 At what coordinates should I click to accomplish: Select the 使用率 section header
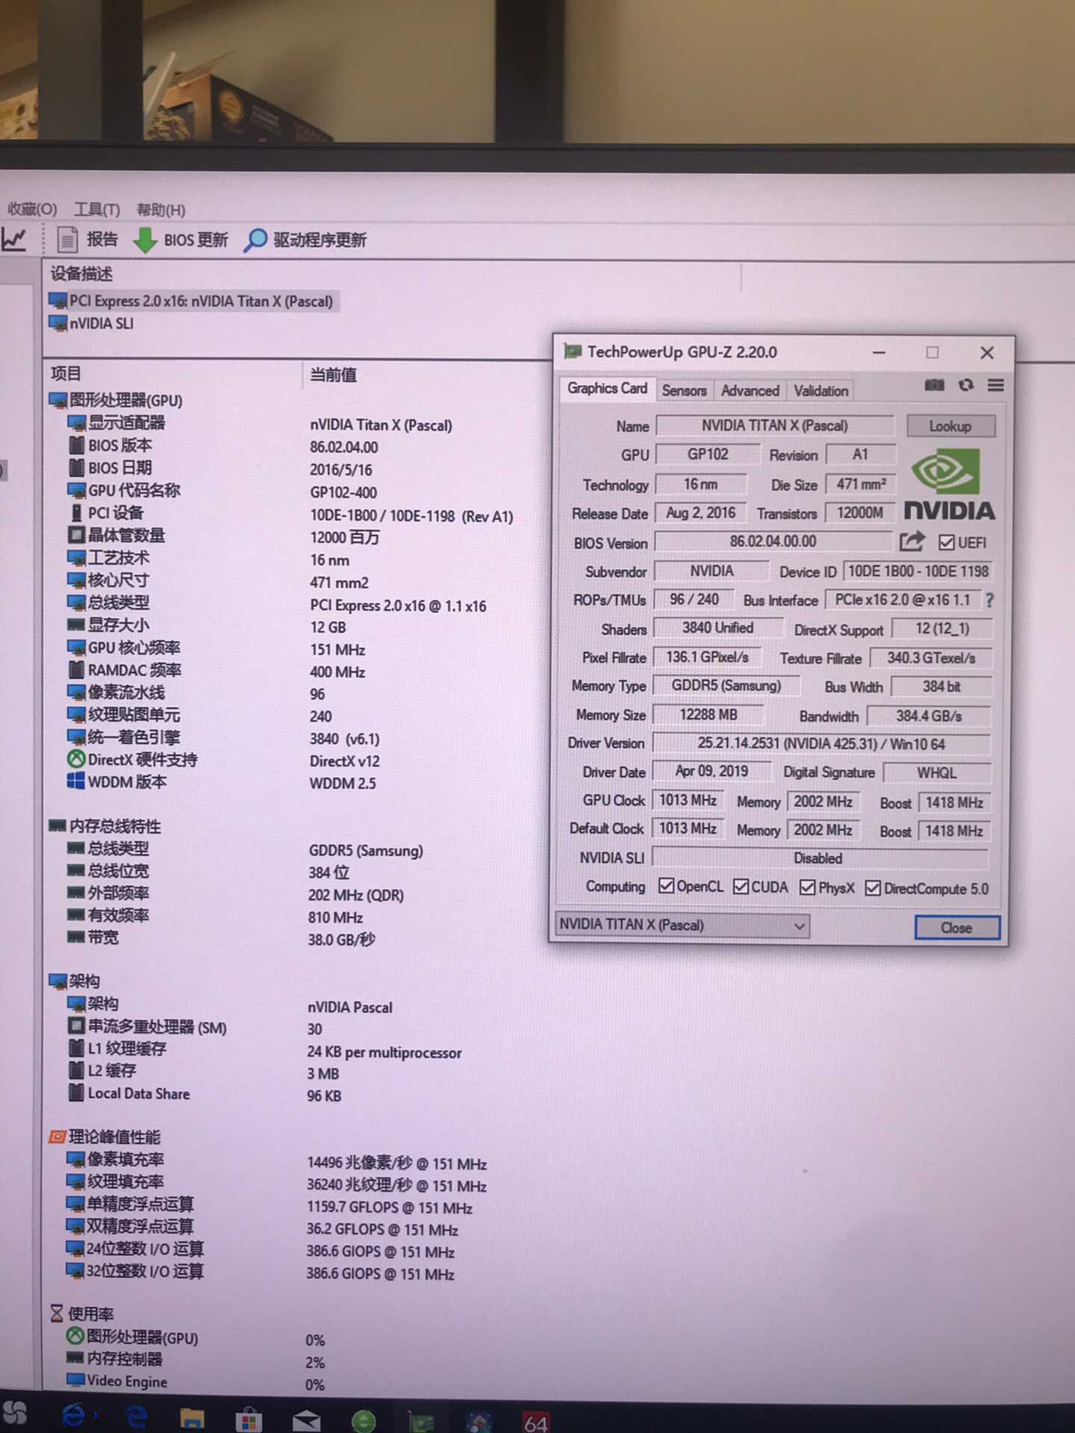coord(82,1314)
